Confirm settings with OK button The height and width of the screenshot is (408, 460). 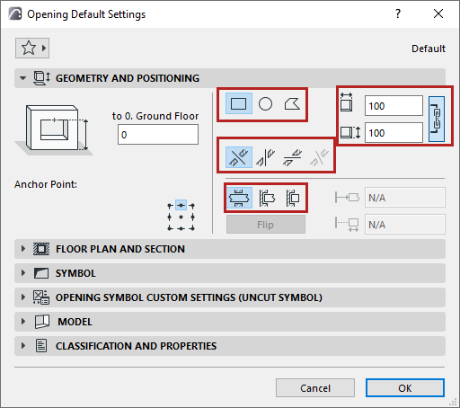point(405,388)
